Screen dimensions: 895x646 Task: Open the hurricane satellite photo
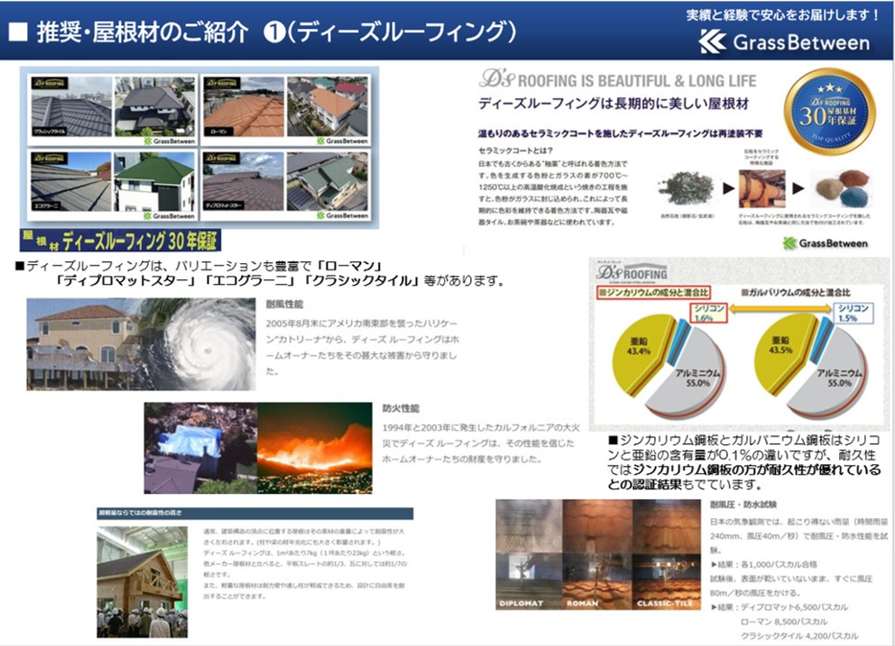pos(197,344)
